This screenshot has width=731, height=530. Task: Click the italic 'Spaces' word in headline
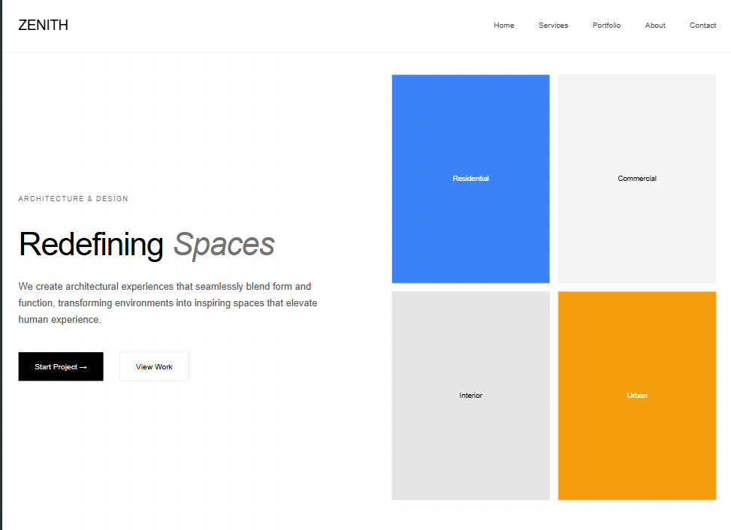coord(224,245)
